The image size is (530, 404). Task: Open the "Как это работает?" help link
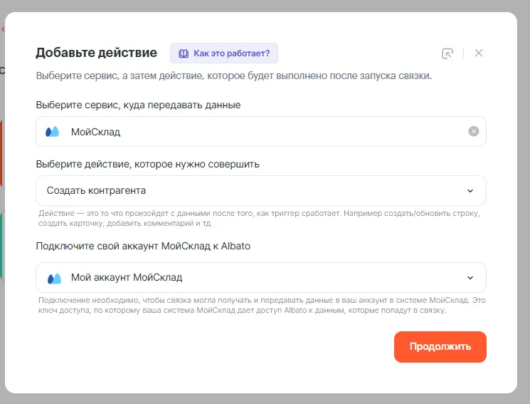tap(231, 53)
